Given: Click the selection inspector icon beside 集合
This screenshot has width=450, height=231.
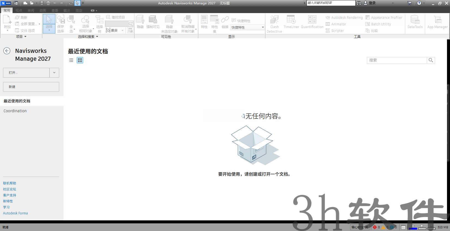Looking at the screenshot, I should 130,30.
